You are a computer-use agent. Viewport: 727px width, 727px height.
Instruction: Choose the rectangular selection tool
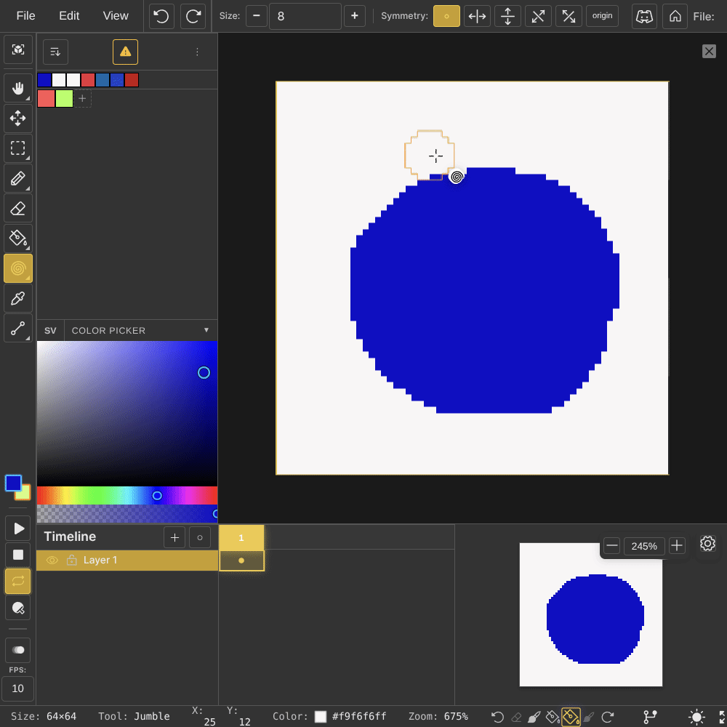click(x=18, y=148)
